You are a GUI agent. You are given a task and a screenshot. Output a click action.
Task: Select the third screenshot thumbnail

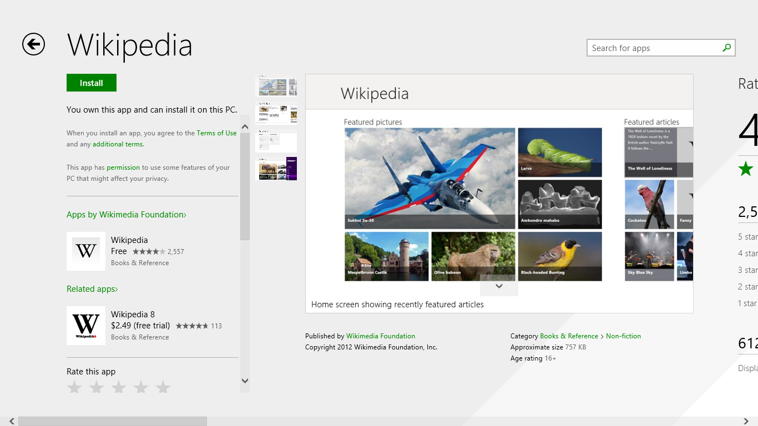click(x=276, y=142)
